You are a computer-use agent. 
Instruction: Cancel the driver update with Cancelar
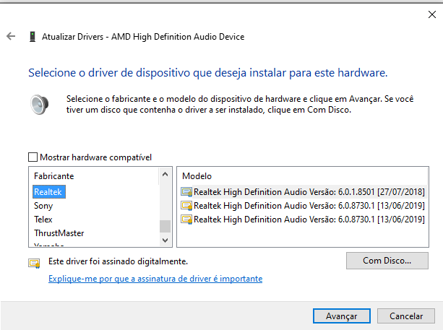406,316
